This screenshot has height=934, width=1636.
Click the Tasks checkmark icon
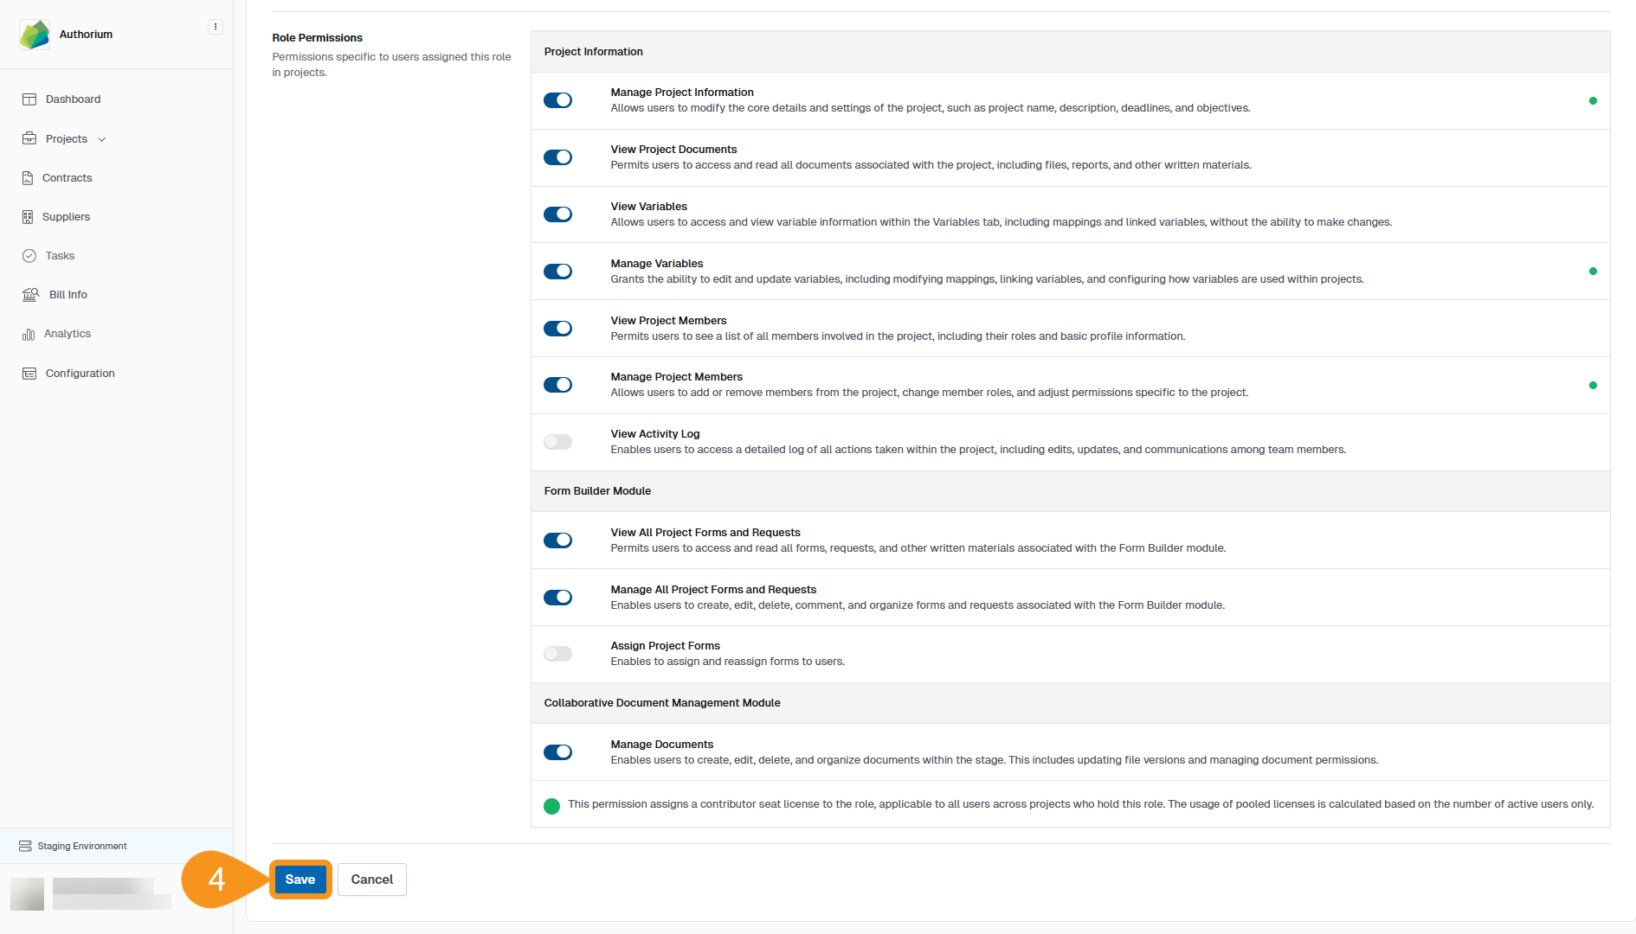point(29,255)
